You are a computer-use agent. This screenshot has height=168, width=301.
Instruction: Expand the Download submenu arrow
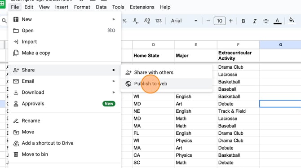(114, 93)
